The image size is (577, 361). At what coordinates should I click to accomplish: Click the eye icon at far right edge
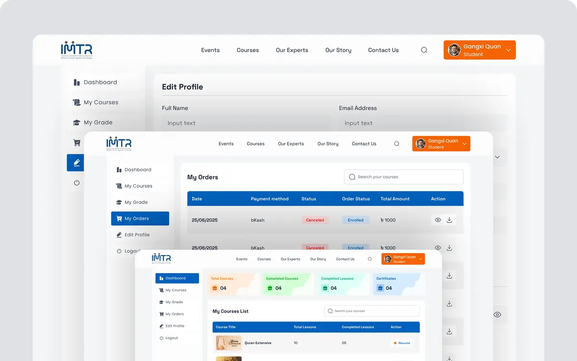coord(497,314)
